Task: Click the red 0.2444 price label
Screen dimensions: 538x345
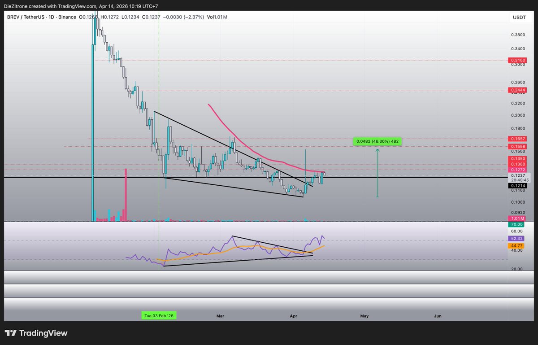Action: (517, 90)
